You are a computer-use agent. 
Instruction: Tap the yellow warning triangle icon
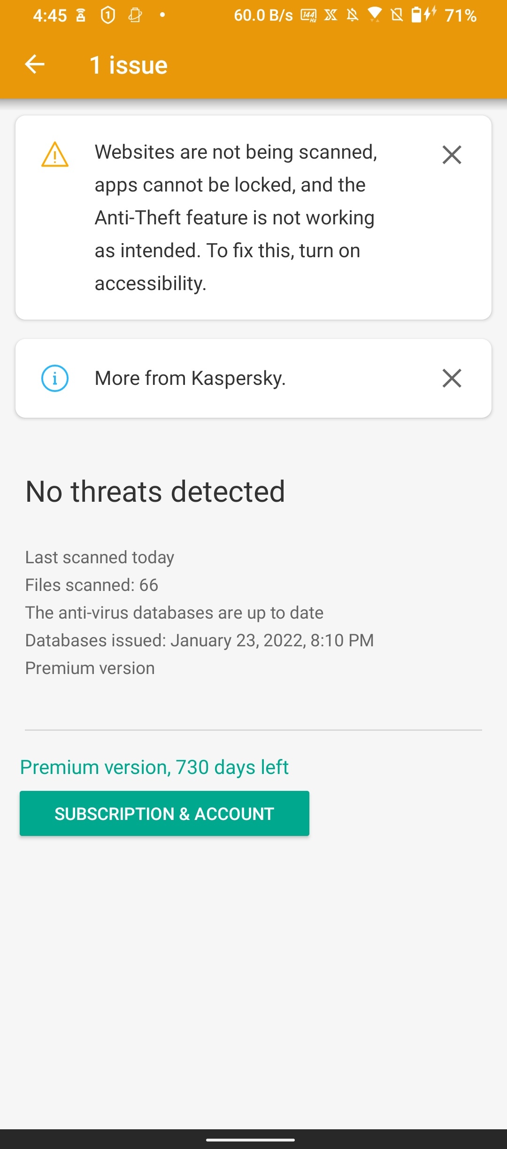tap(55, 154)
